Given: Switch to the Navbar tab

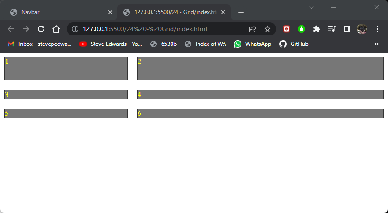Looking at the screenshot, I should pyautogui.click(x=57, y=12).
